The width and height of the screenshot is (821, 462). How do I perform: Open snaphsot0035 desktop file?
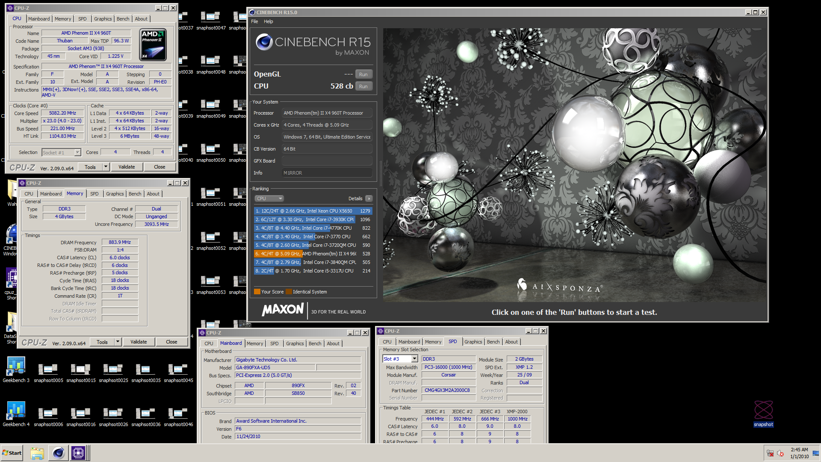[146, 372]
